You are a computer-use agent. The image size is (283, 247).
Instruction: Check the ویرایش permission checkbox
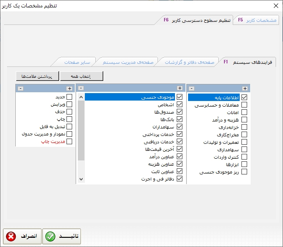(69, 105)
